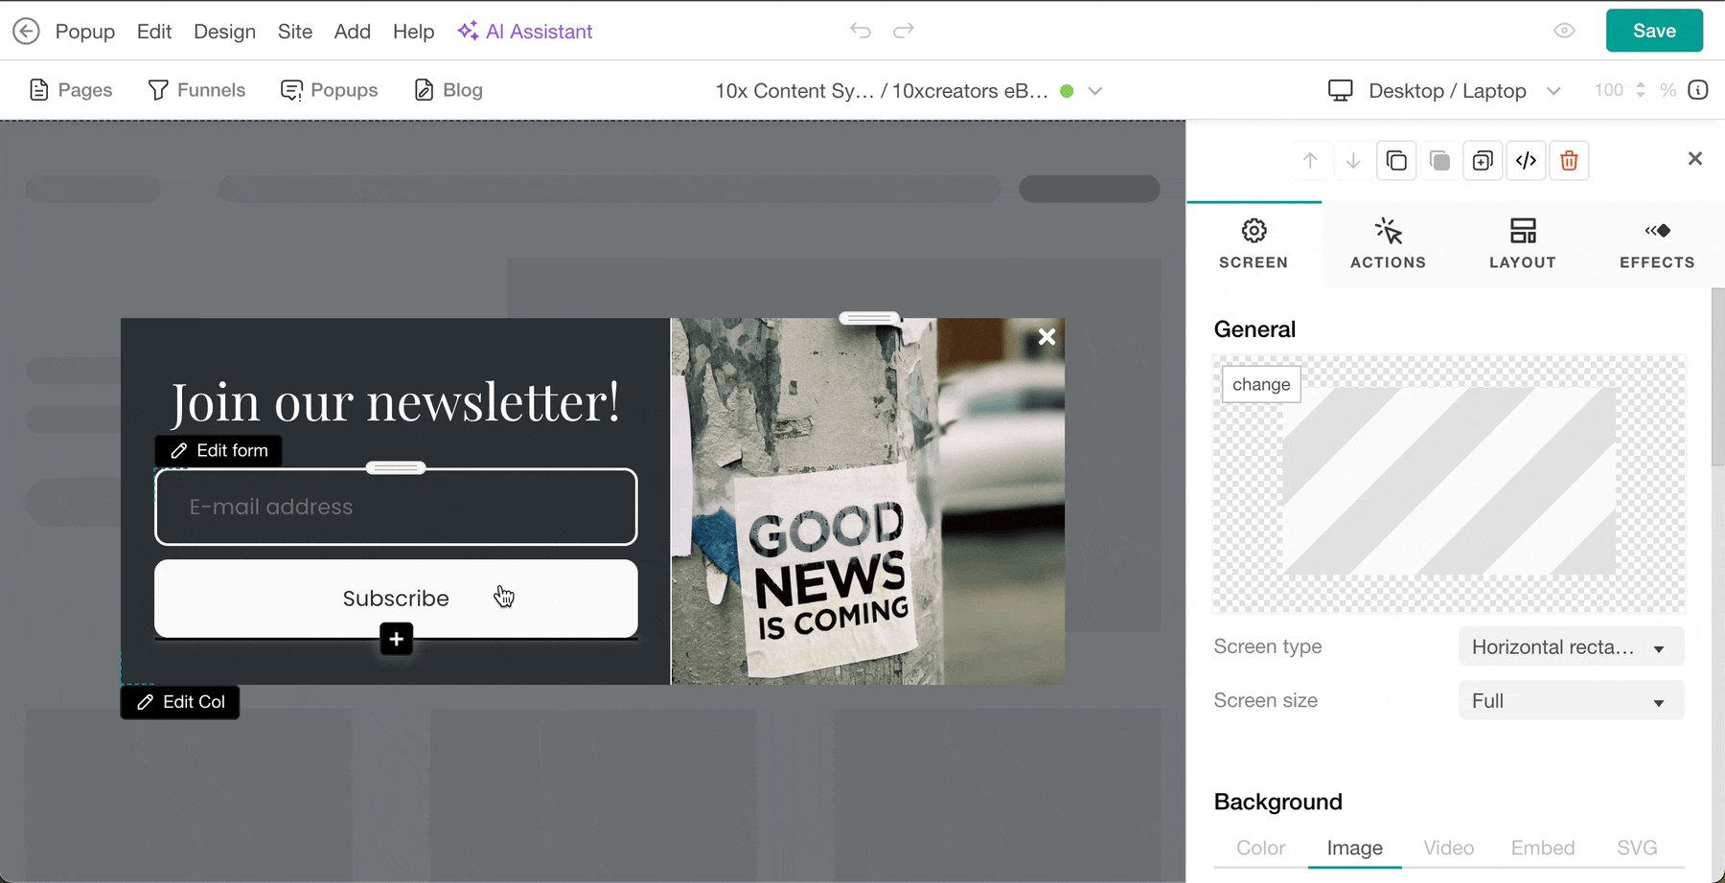Open the Screen type dropdown
This screenshot has width=1725, height=883.
click(1571, 646)
